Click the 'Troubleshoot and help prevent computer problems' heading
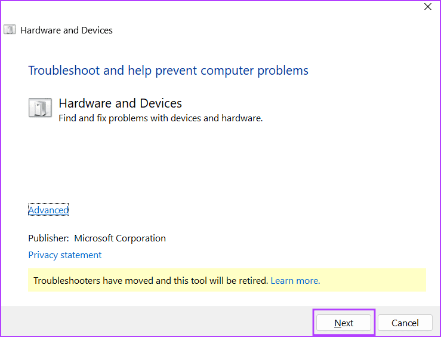 point(168,71)
